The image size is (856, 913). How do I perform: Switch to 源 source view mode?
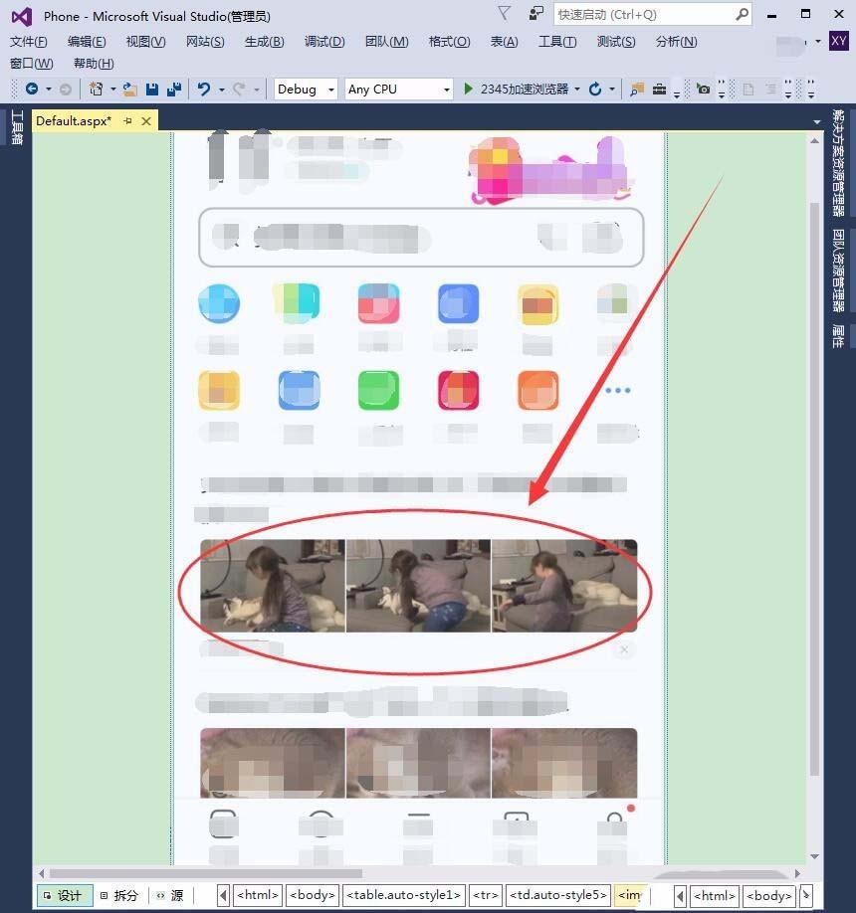169,895
